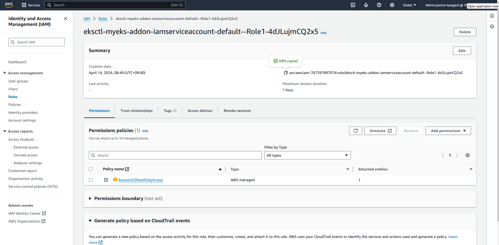Click the Search IAM field
Viewport: 499px width, 245px height.
click(x=37, y=42)
